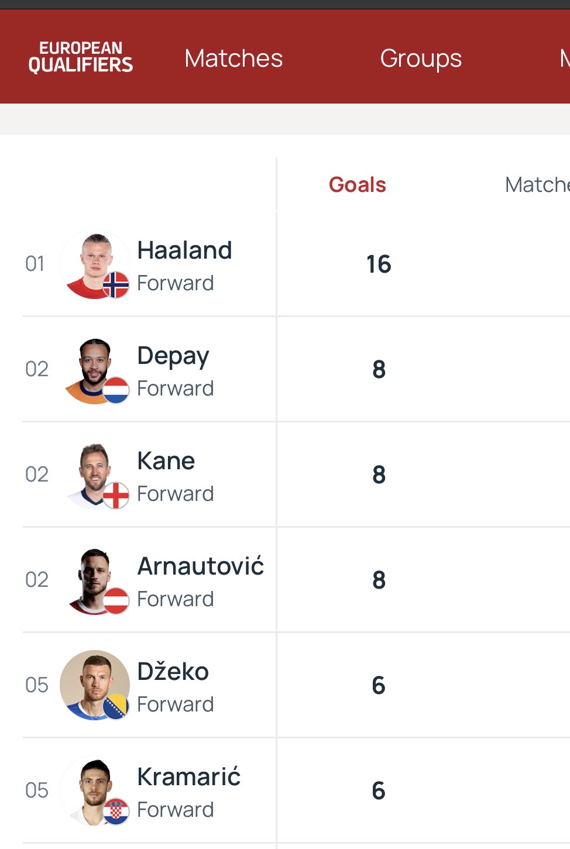Open the Matches tab
This screenshot has height=849, width=570.
tap(234, 59)
